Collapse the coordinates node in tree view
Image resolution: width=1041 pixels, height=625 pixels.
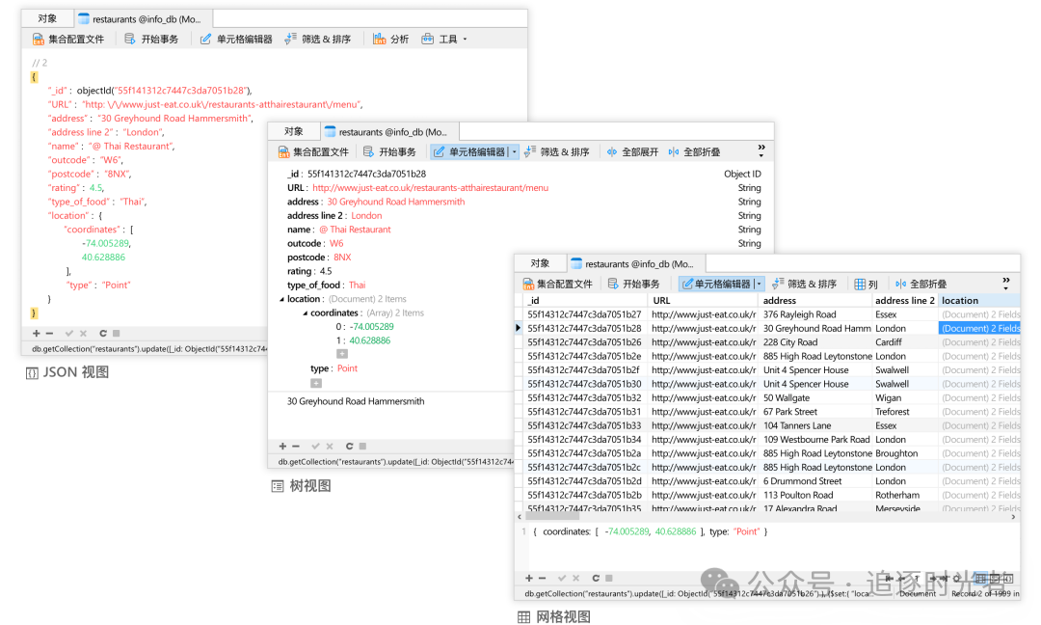point(306,313)
